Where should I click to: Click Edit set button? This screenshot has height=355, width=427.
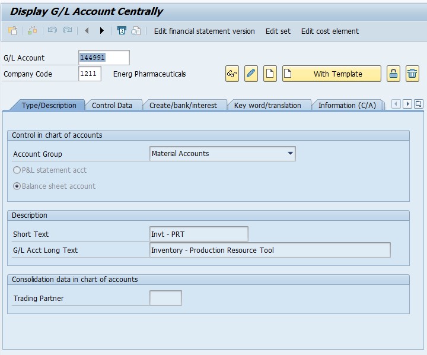pos(278,31)
